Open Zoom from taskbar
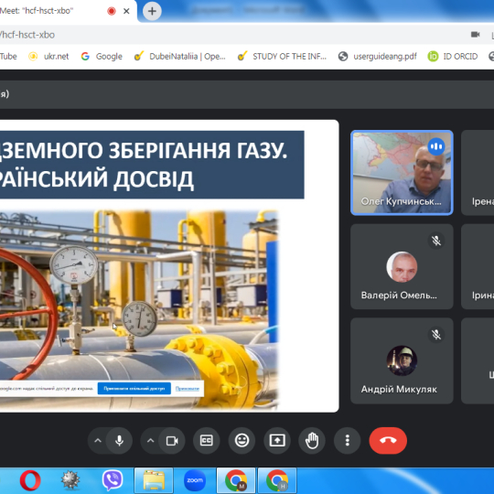The width and height of the screenshot is (494, 494). click(x=195, y=480)
